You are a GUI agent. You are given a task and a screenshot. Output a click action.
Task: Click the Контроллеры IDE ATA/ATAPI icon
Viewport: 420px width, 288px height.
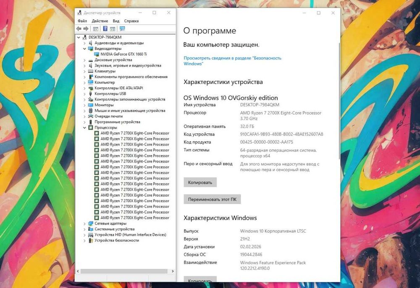tap(91, 88)
